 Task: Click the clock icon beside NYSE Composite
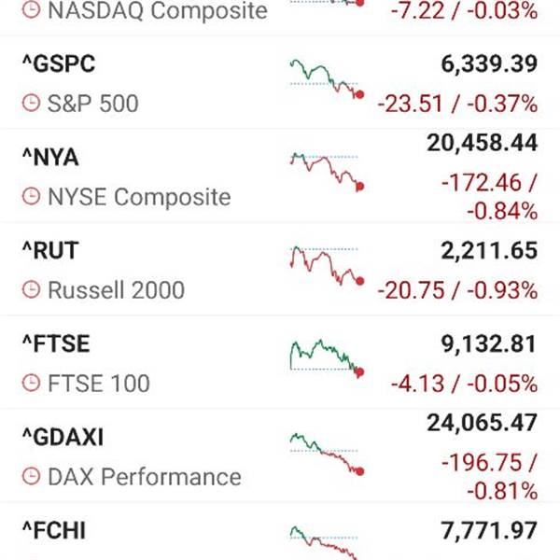pos(31,196)
